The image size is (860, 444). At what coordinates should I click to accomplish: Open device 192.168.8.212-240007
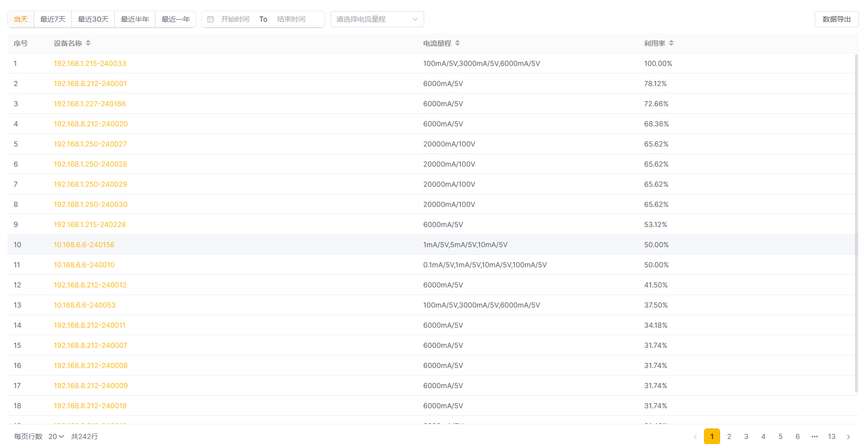[91, 345]
